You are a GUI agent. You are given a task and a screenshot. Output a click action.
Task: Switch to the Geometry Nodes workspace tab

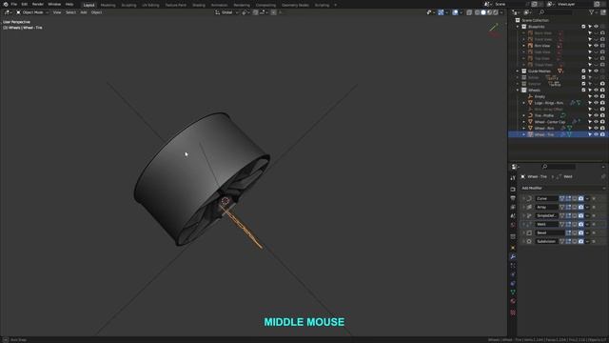(x=295, y=5)
